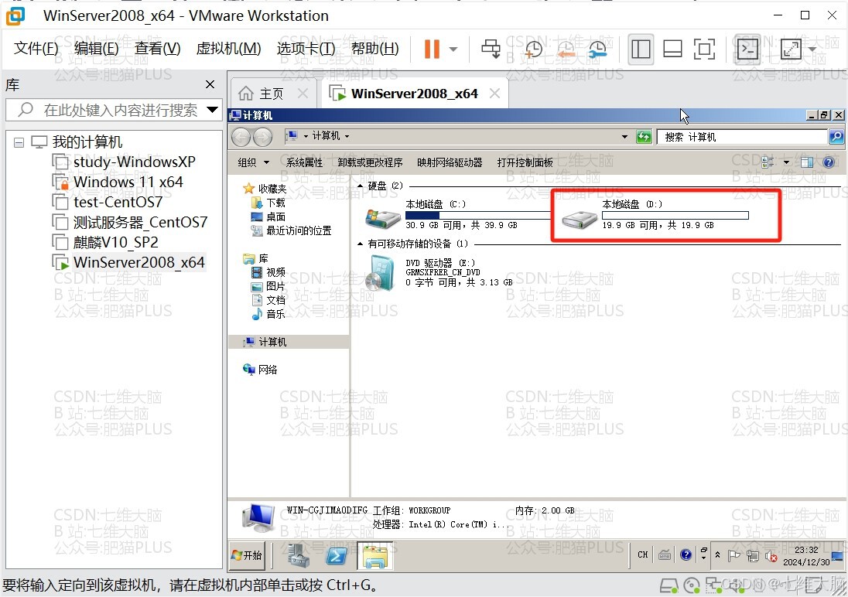Revert the VM to its previous snapshot
This screenshot has height=597, width=848.
566,49
